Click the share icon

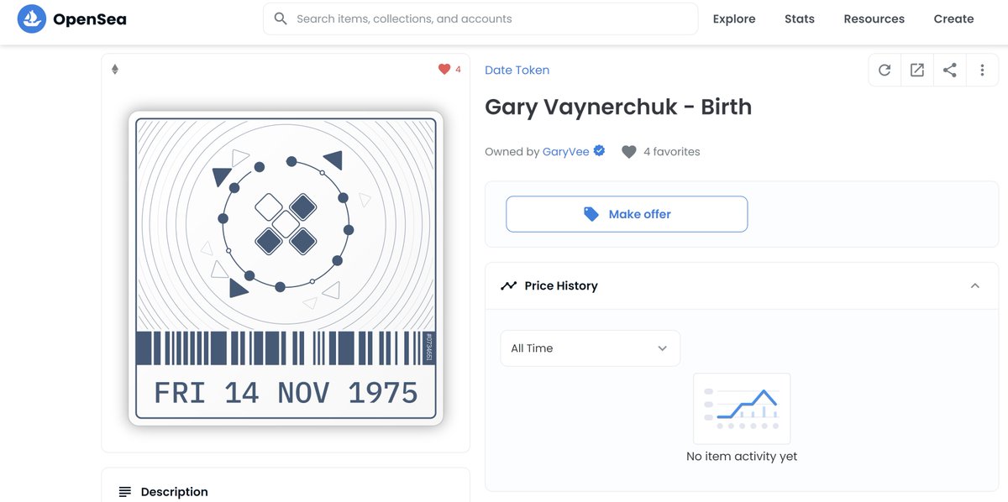[x=949, y=71]
